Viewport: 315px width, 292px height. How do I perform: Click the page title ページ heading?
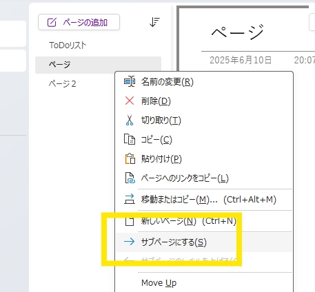coord(238,32)
